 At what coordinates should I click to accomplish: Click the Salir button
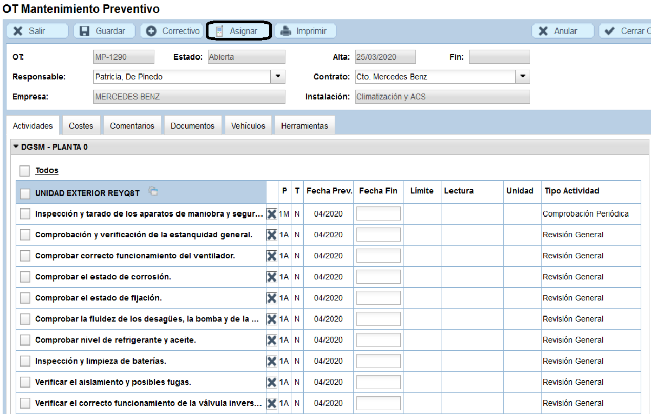[37, 31]
